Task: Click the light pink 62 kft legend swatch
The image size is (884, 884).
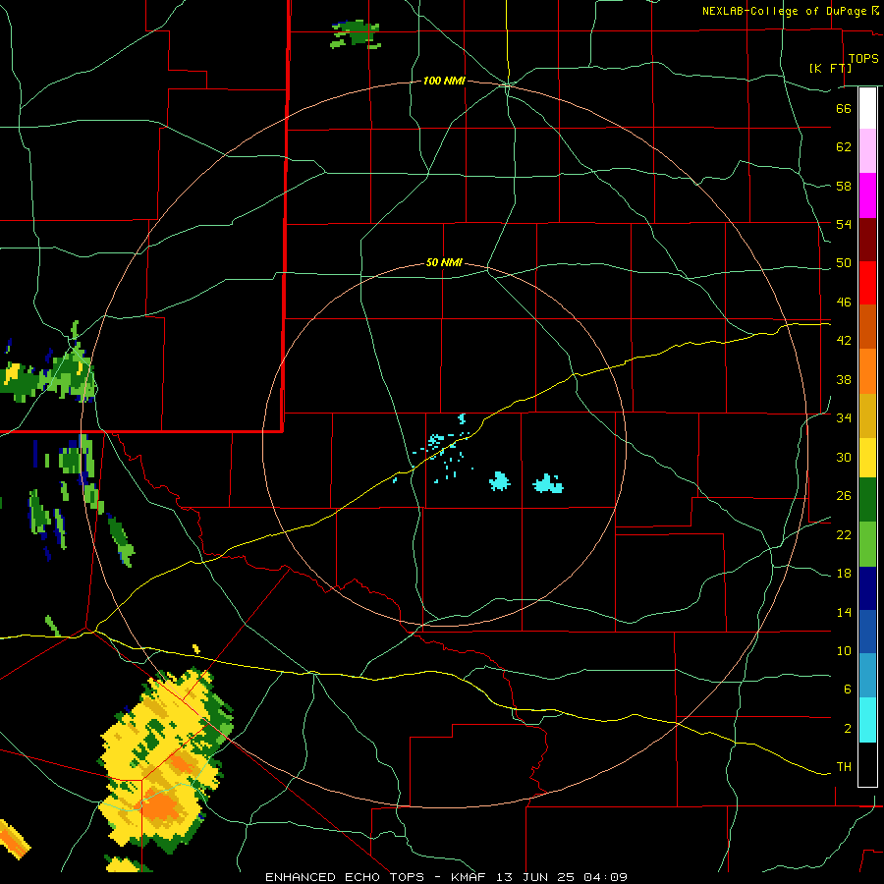Action: (867, 151)
